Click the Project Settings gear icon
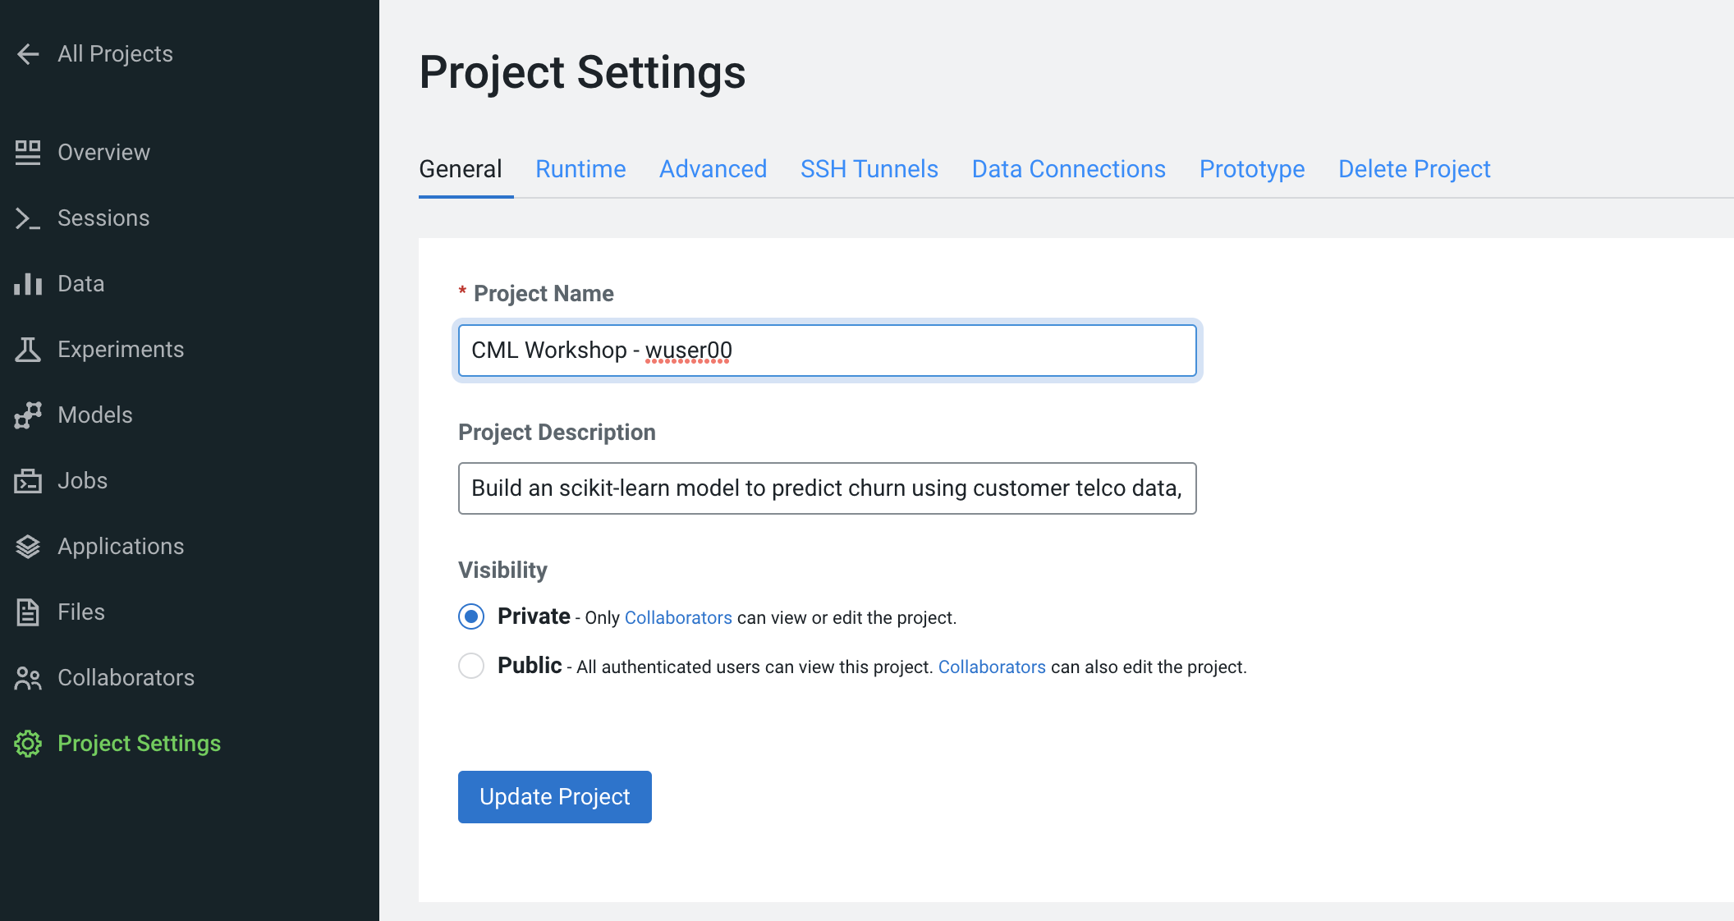Viewport: 1734px width, 921px height. click(28, 744)
